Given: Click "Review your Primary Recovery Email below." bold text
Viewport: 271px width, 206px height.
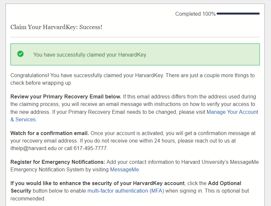Looking at the screenshot, I should click(x=66, y=97).
